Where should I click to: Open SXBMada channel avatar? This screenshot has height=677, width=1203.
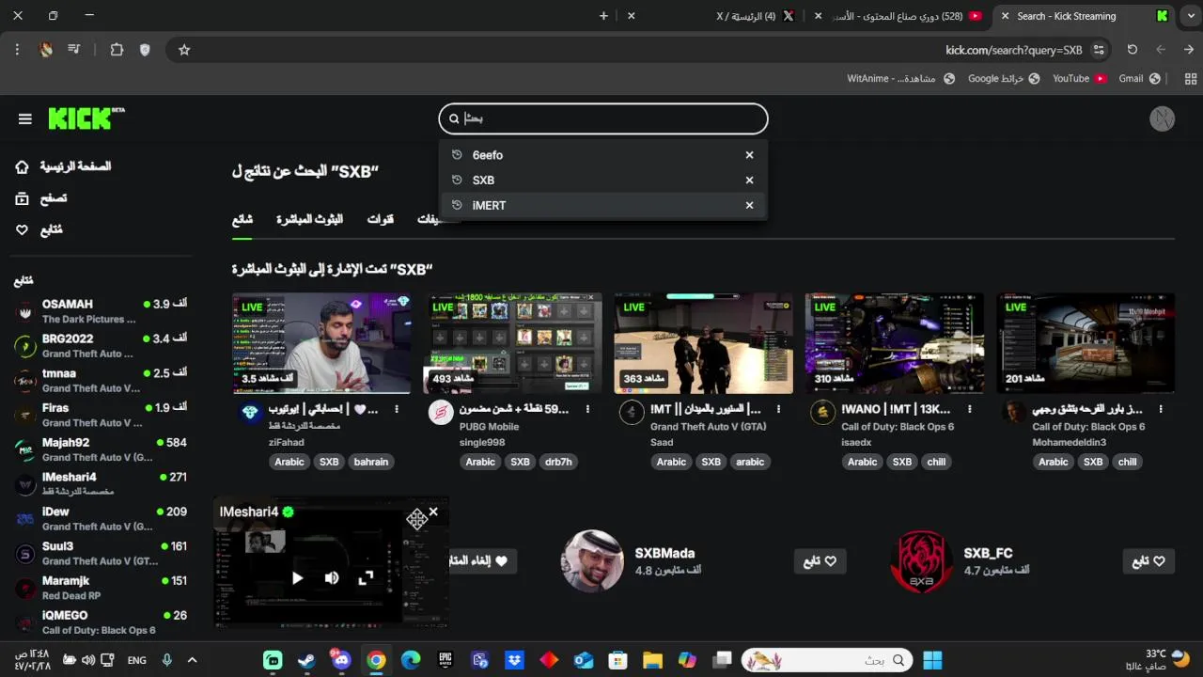coord(592,561)
